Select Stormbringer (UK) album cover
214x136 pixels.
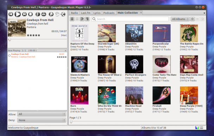(107, 33)
